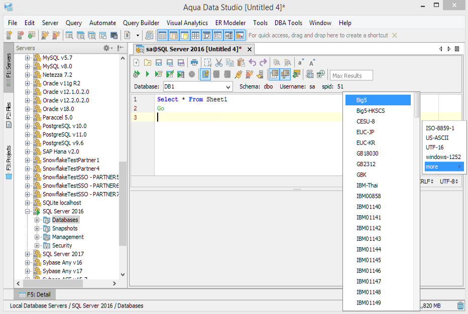
Task: Click the Max Results input field
Action: (352, 76)
